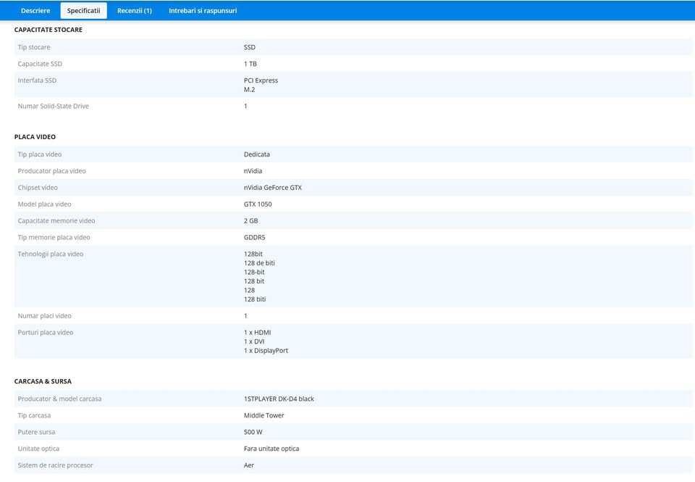Click the Numar Solid-State Drive label
Viewport: 695px width, 482px height.
point(53,106)
